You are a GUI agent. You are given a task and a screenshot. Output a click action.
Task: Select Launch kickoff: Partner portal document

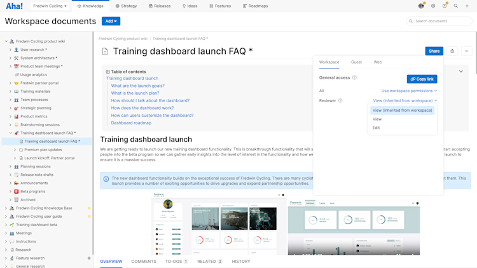pos(49,158)
